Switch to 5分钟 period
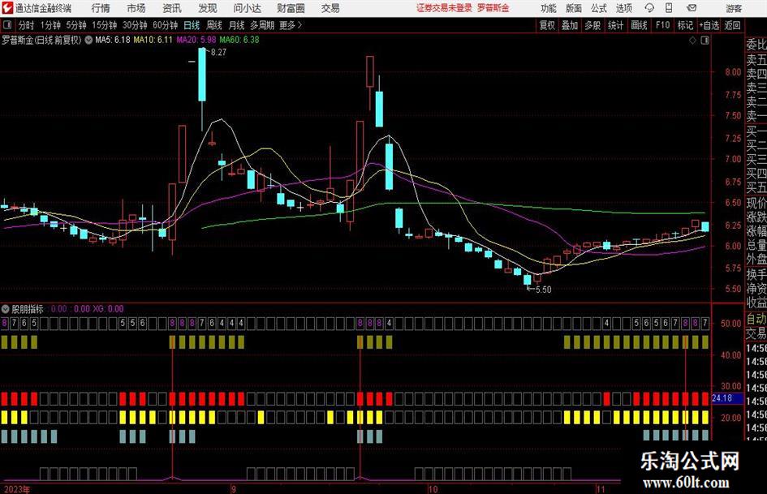Image resolution: width=767 pixels, height=494 pixels. point(76,25)
